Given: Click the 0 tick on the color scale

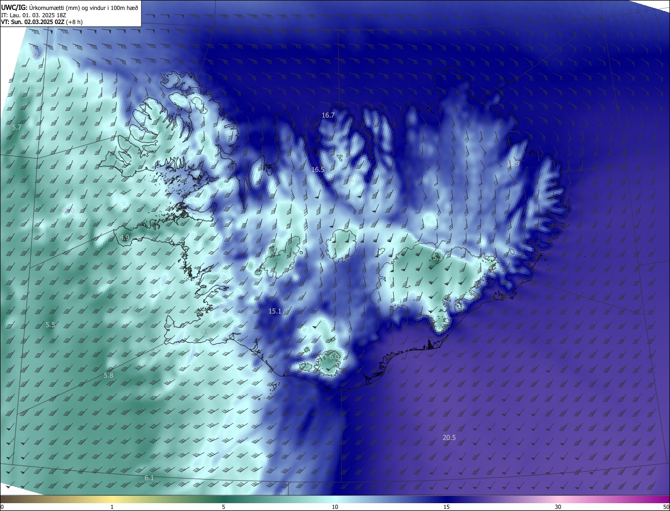Looking at the screenshot, I should [2, 507].
